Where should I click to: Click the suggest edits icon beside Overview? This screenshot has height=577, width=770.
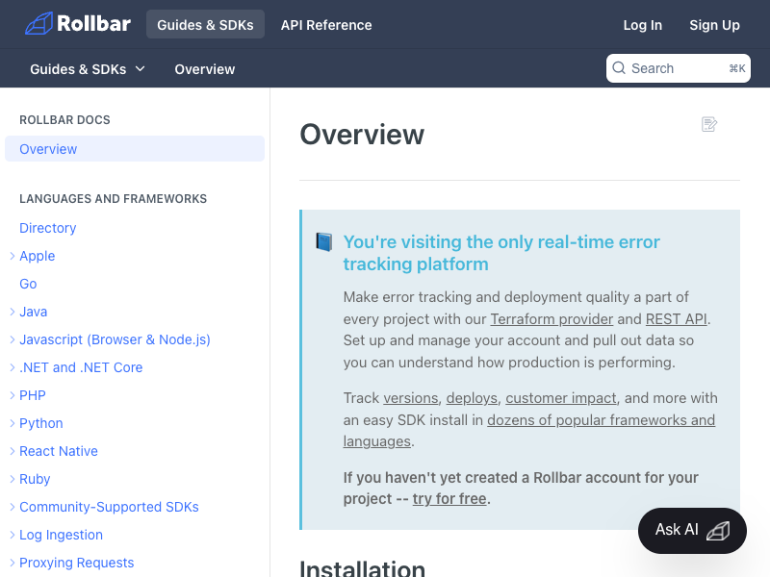709,124
